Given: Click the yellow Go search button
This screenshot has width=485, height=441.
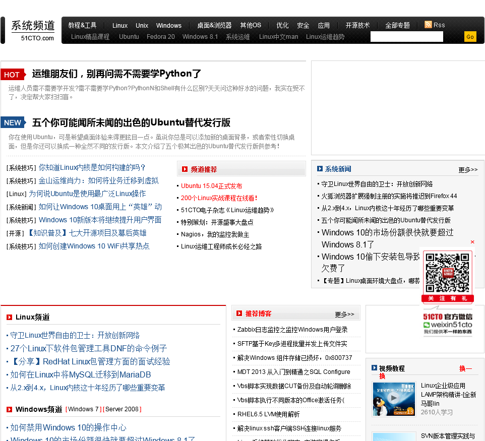Looking at the screenshot, I should pyautogui.click(x=470, y=37).
